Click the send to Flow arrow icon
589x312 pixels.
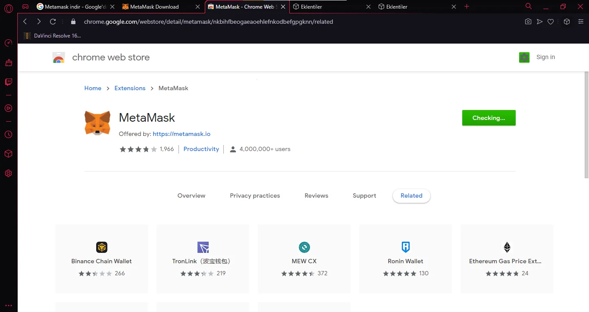click(539, 22)
